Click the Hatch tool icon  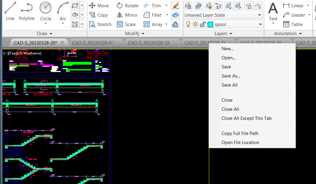click(x=75, y=24)
